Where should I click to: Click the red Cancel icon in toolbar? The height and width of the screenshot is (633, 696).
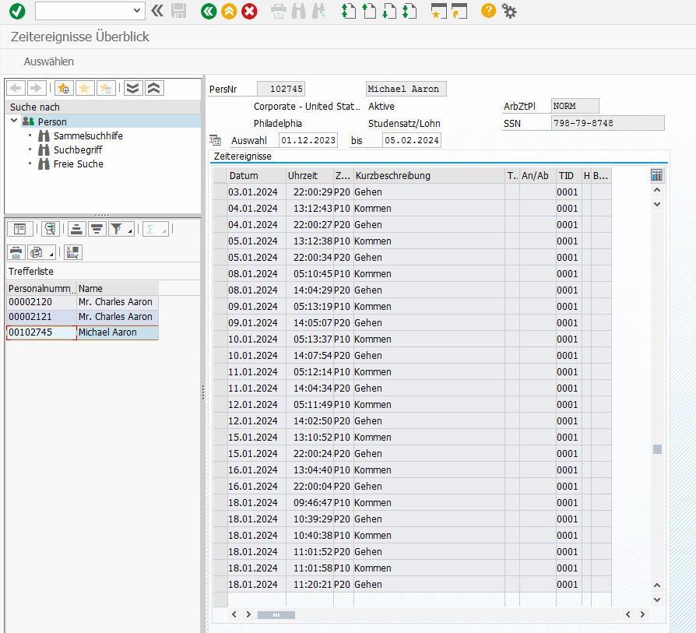pos(249,11)
